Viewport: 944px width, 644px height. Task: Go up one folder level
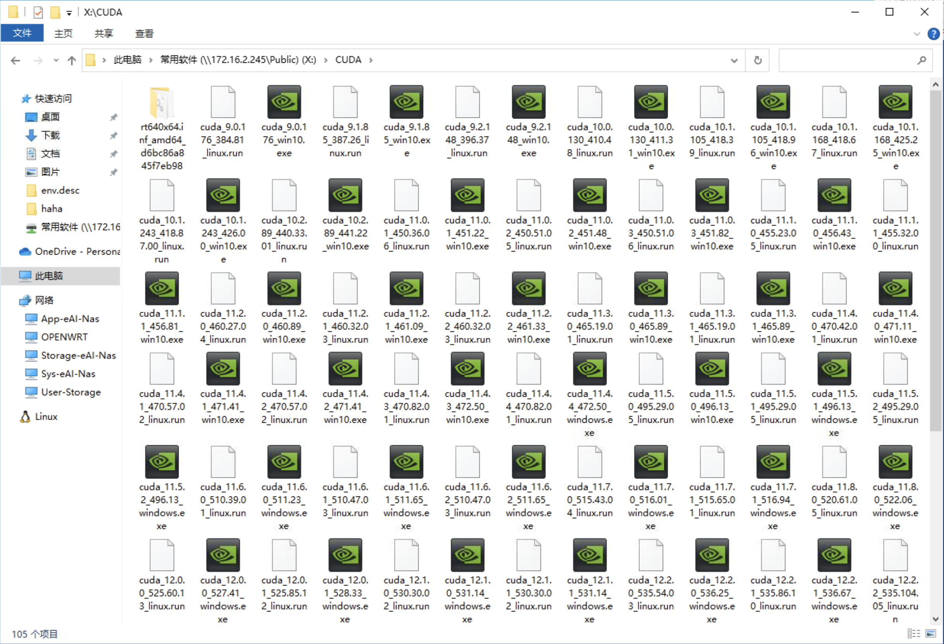[72, 60]
